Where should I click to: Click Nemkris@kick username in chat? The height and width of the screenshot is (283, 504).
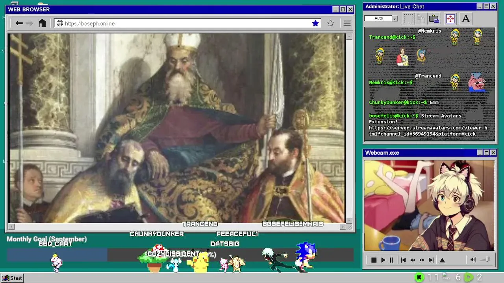pos(391,83)
